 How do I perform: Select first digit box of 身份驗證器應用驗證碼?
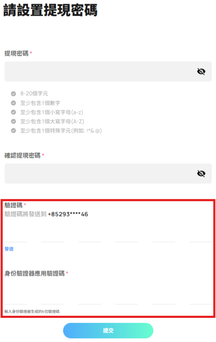16,297
